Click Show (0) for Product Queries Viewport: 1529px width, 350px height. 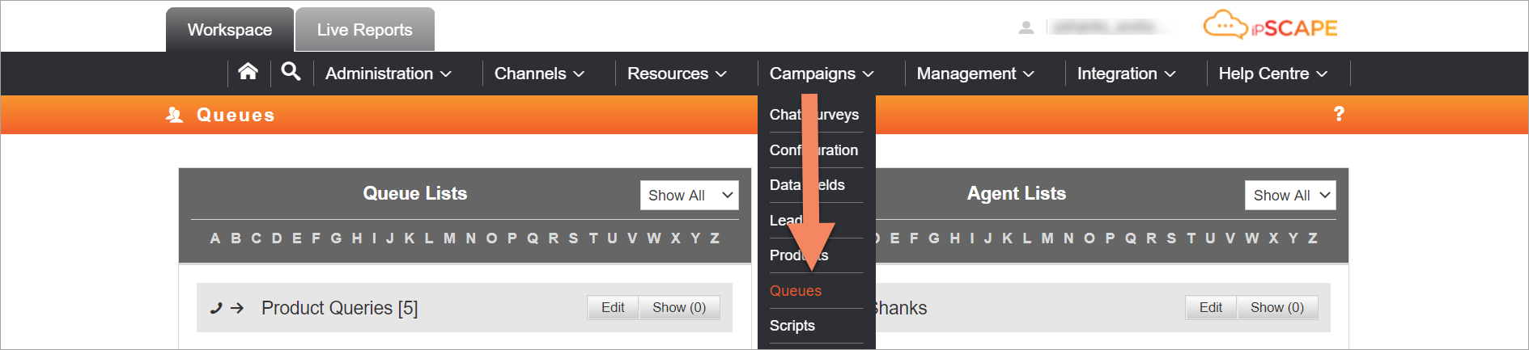(x=679, y=307)
